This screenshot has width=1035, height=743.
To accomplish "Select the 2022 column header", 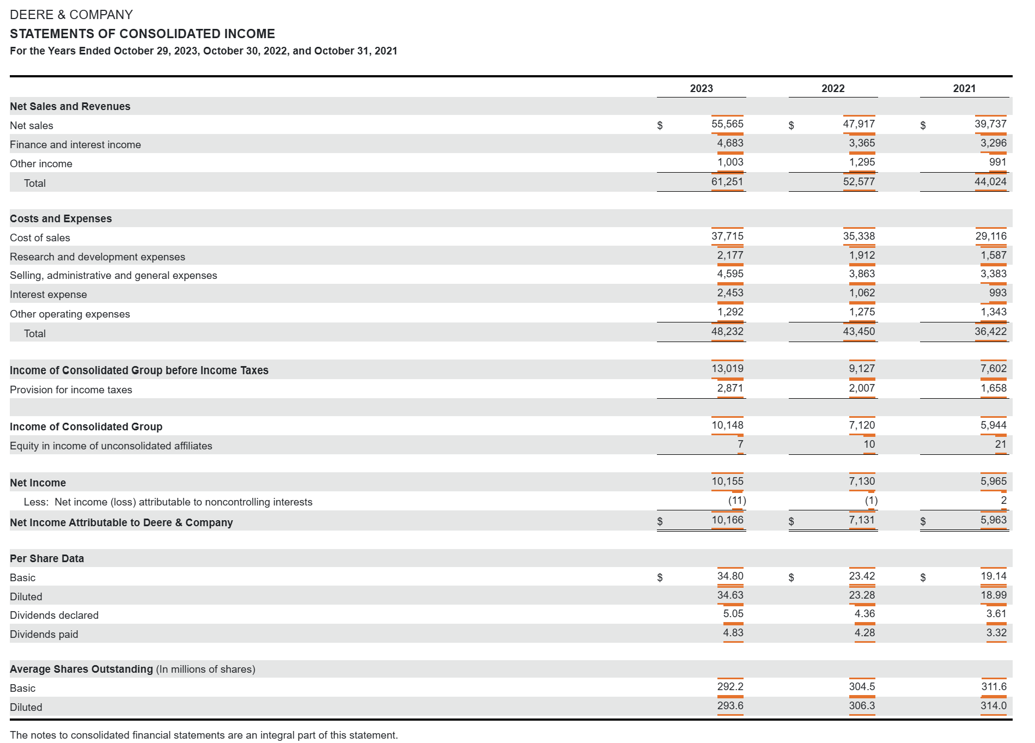I will coord(832,88).
